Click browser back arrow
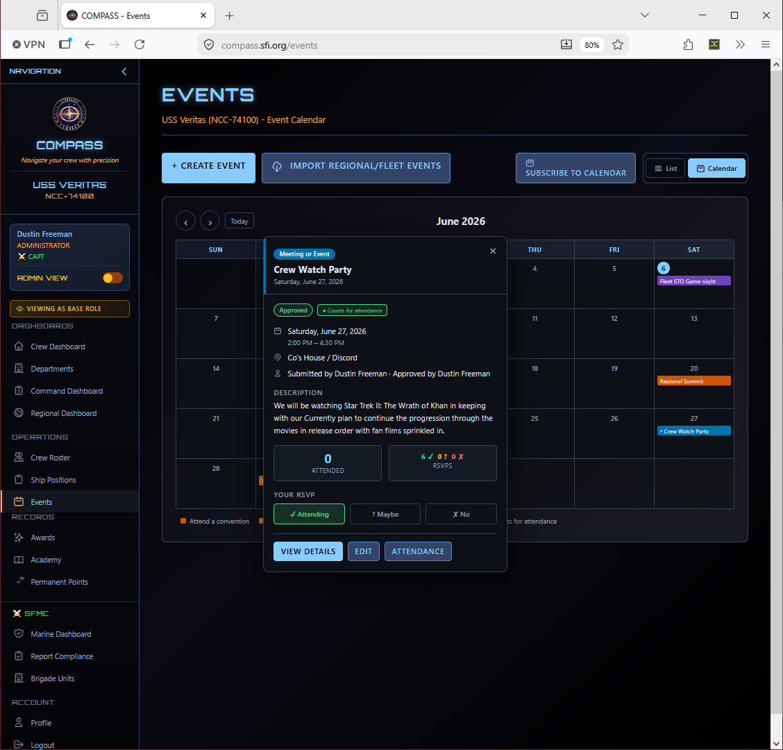 click(x=90, y=44)
